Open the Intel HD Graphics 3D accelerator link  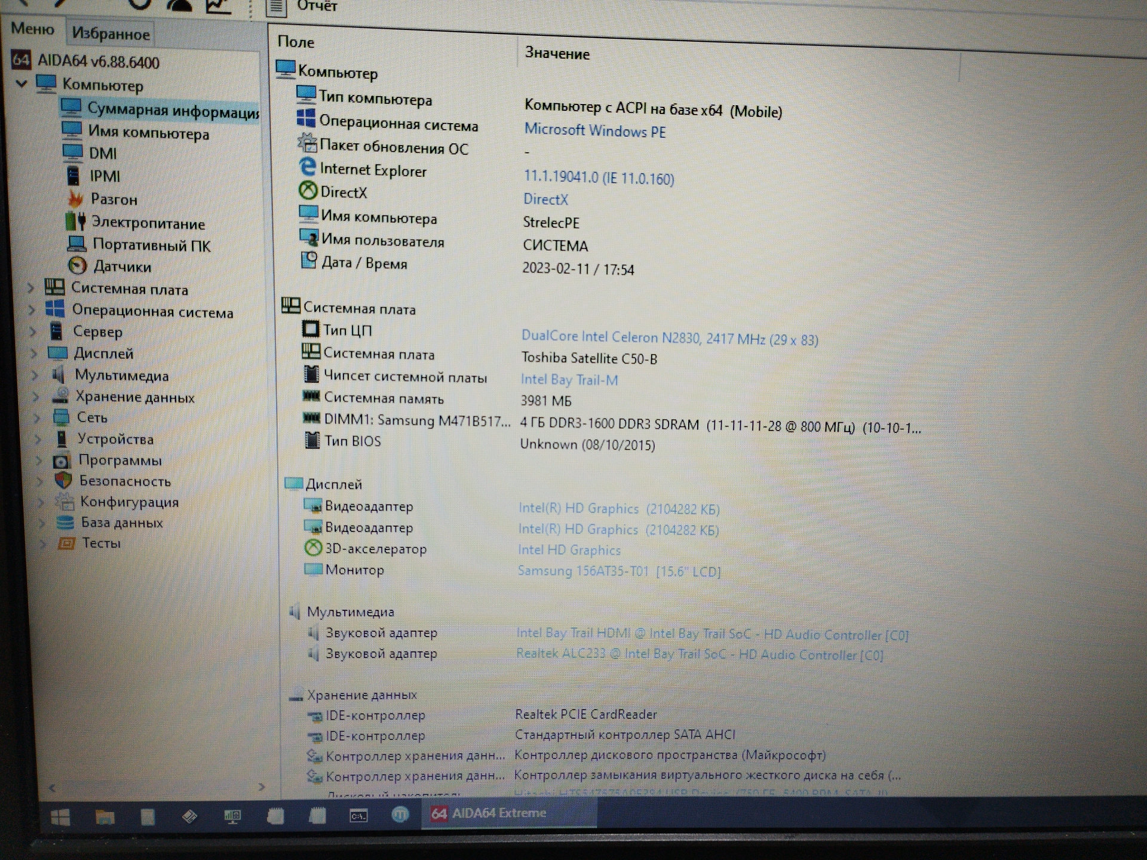click(569, 549)
